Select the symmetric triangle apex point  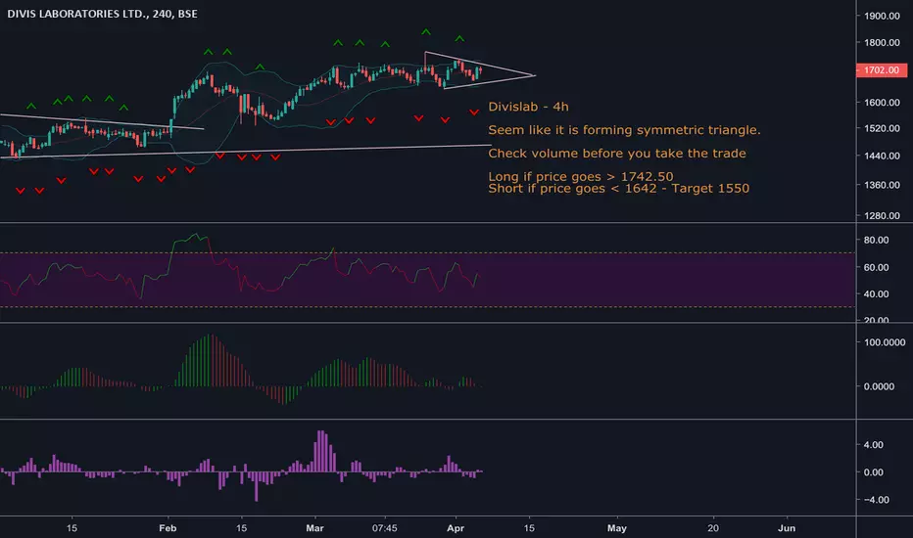tap(534, 75)
